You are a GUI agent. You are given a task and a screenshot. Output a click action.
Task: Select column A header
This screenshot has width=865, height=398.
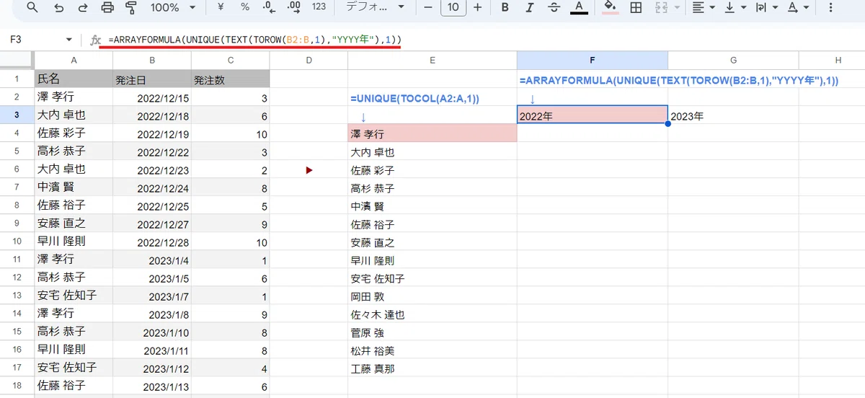(74, 60)
